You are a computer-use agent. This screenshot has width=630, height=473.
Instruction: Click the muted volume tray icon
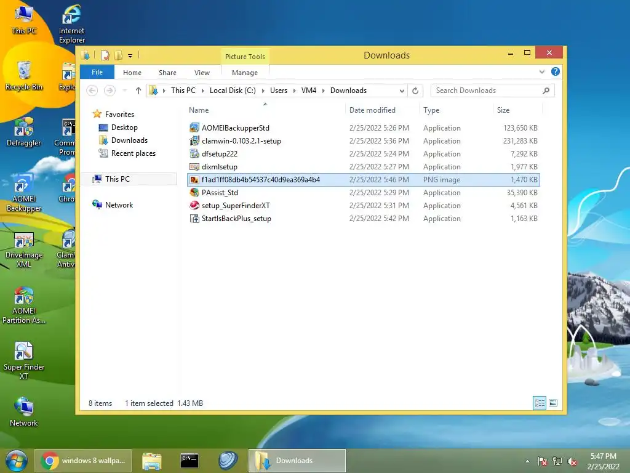tap(572, 461)
